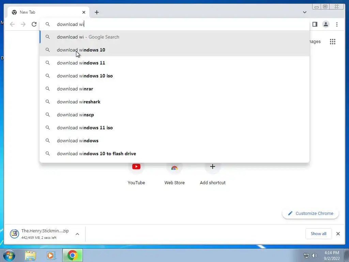This screenshot has height=262, width=349.
Task: Open the tab search chevron
Action: [304, 12]
